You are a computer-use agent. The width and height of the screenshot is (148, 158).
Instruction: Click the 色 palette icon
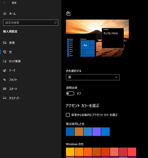(x=5, y=52)
